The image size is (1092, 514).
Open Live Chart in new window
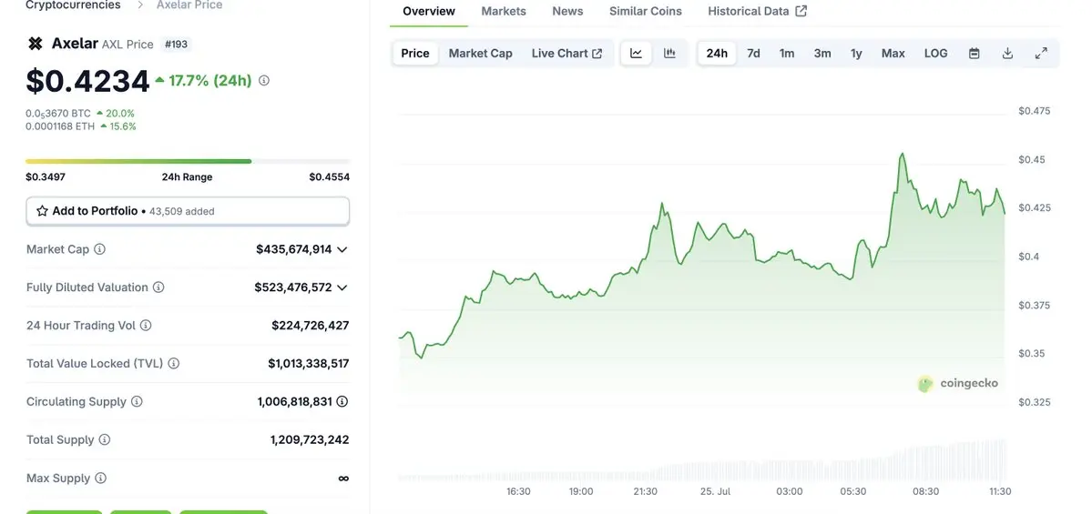click(x=566, y=54)
